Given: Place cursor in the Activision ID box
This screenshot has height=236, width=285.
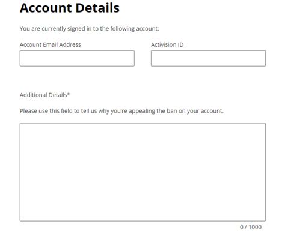Looking at the screenshot, I should point(208,58).
